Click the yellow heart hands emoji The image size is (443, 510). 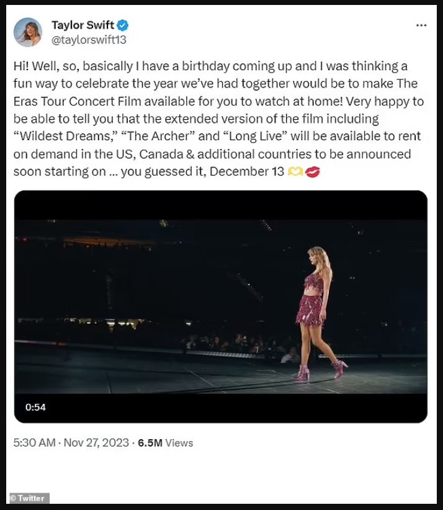(x=295, y=172)
